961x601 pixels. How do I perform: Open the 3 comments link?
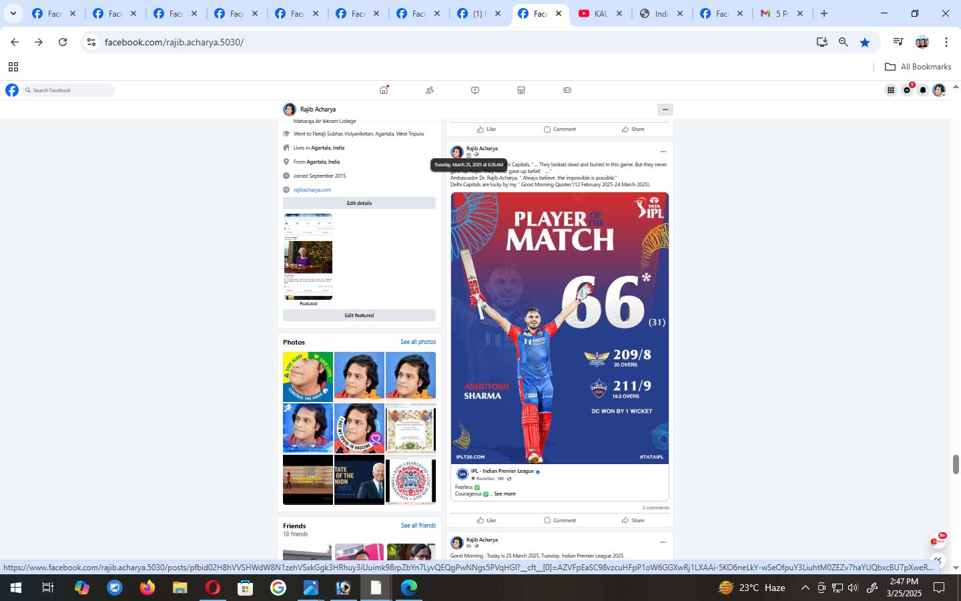tap(655, 508)
